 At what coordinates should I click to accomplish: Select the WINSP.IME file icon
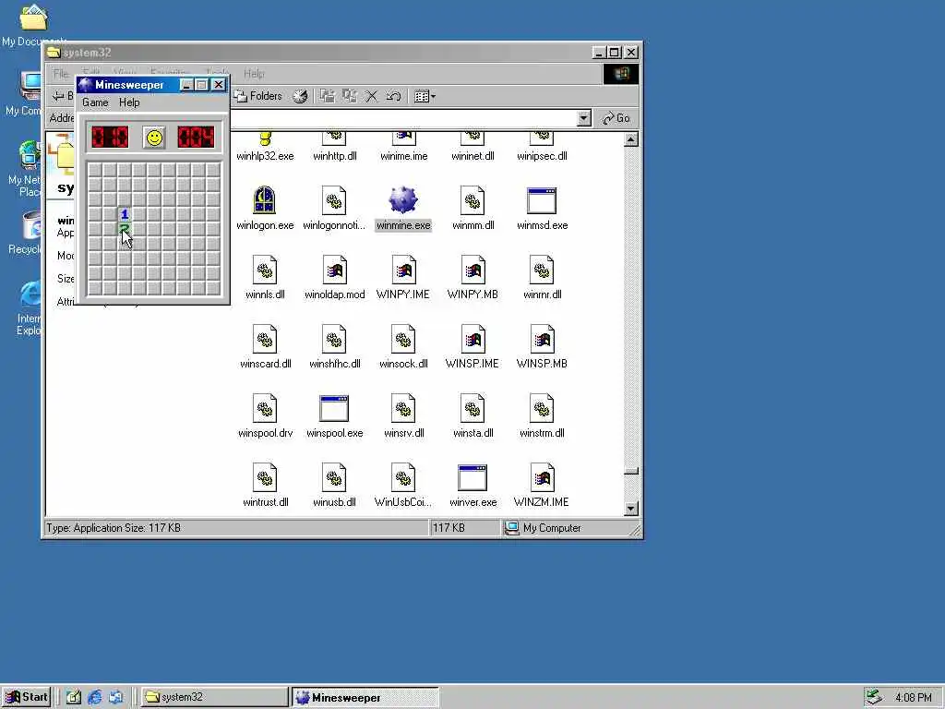[x=472, y=339]
